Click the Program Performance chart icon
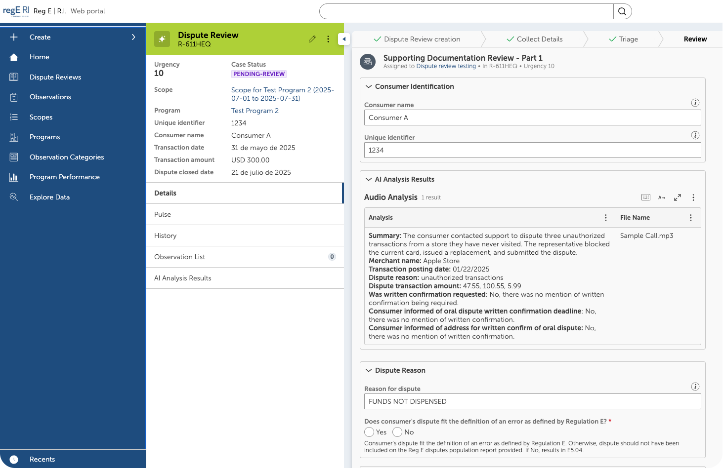The image size is (723, 469). [x=13, y=177]
